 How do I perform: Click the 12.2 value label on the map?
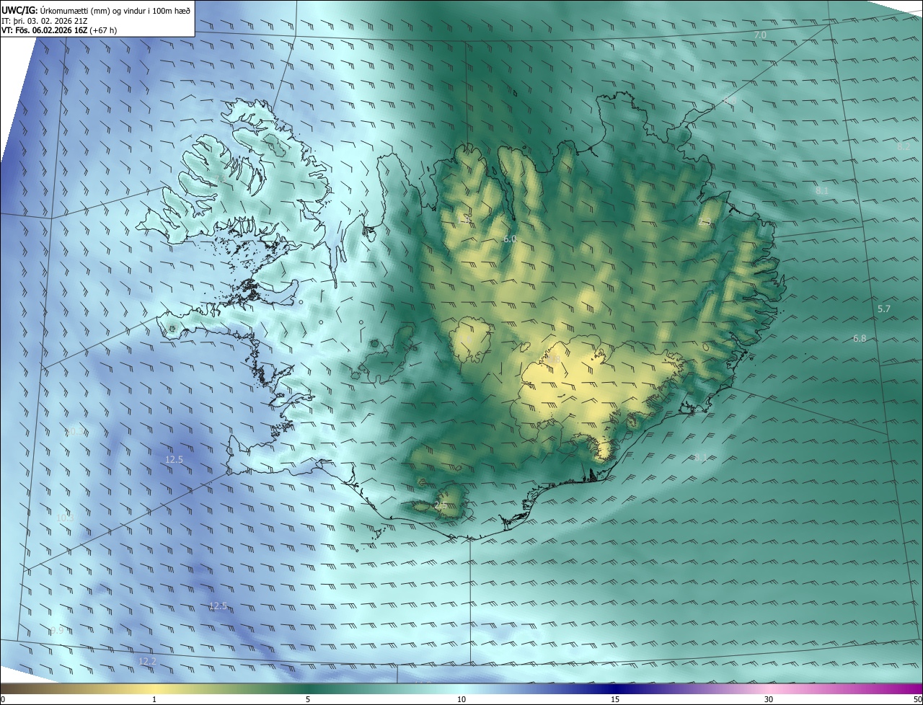[x=147, y=661]
